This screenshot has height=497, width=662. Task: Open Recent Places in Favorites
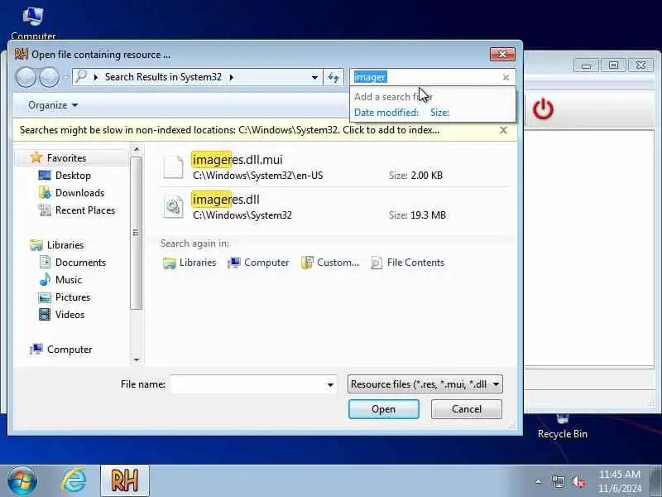point(76,210)
